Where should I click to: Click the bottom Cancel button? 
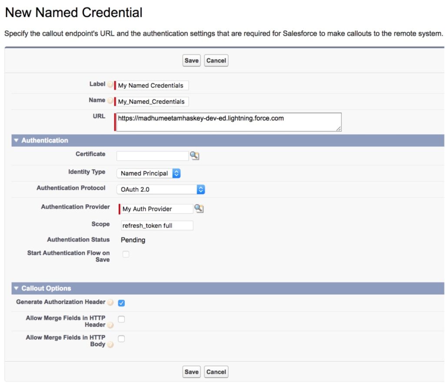coord(216,372)
